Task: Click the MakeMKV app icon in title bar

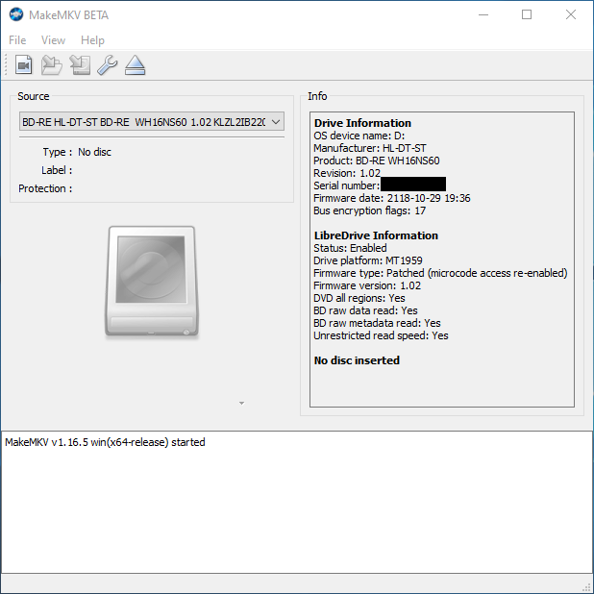Action: point(16,14)
